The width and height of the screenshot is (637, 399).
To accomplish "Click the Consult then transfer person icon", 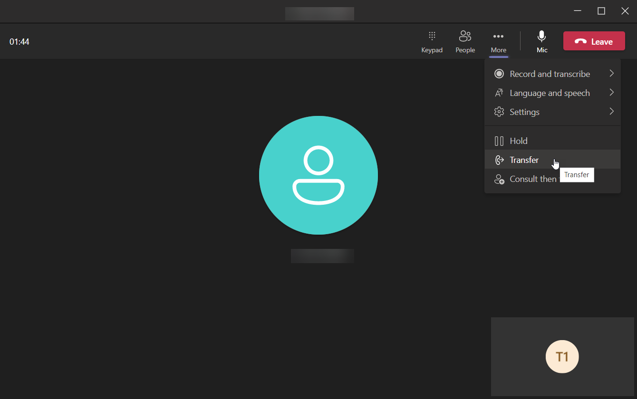I will click(x=499, y=179).
